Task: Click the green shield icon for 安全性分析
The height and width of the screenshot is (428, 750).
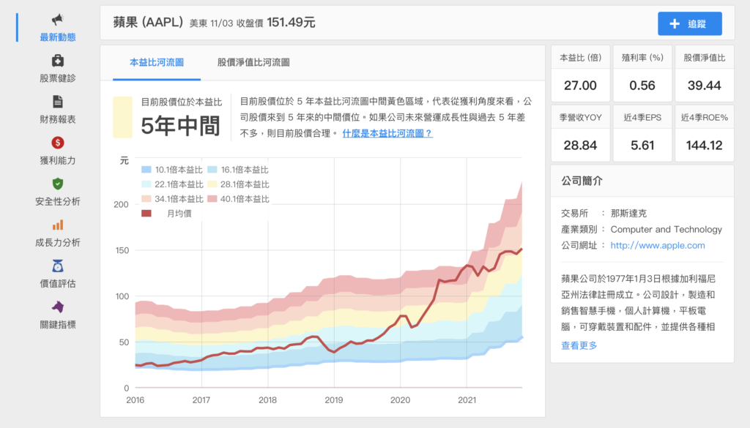Action: tap(57, 184)
